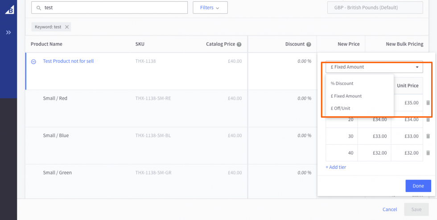Collapse Test Product not for sell row
The image size is (437, 220).
coord(33,62)
